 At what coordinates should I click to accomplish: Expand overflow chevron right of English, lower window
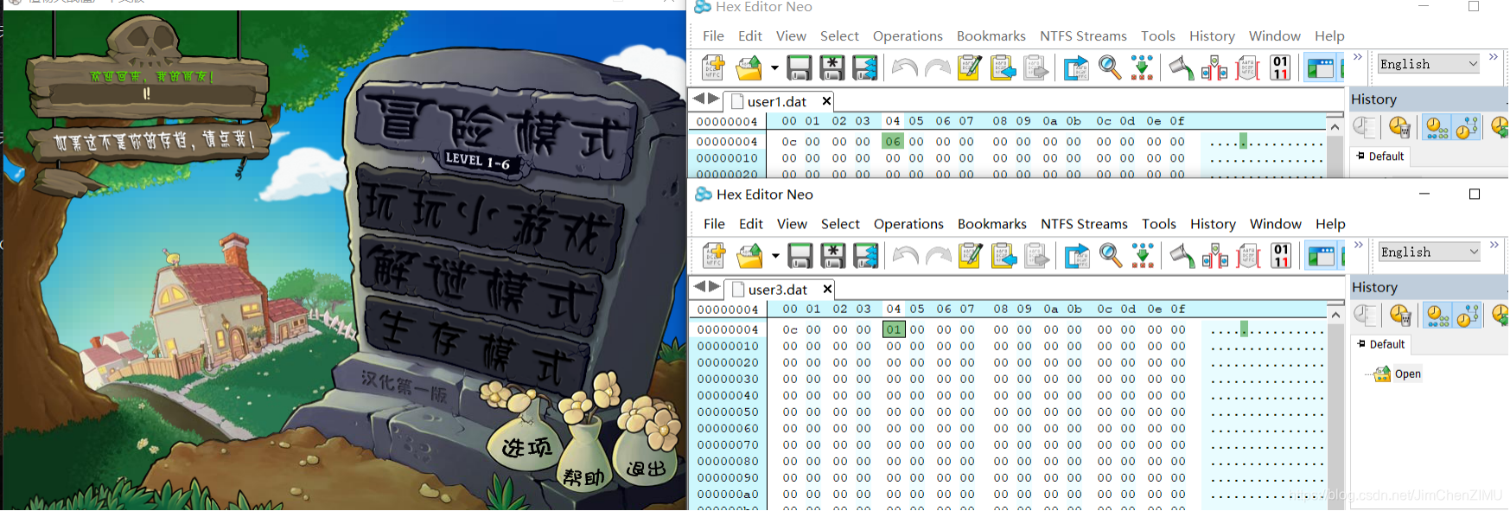[1494, 245]
